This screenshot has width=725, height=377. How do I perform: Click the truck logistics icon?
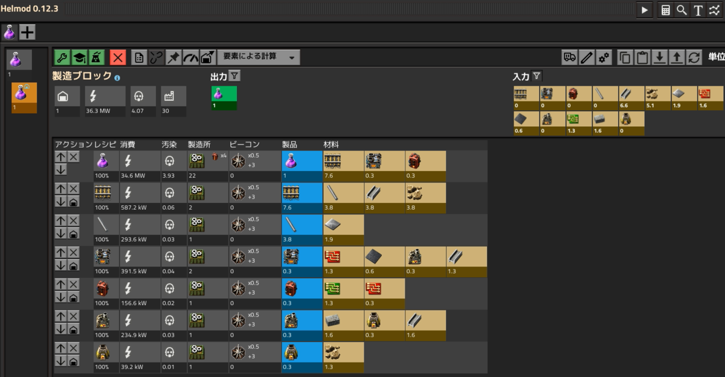click(570, 57)
